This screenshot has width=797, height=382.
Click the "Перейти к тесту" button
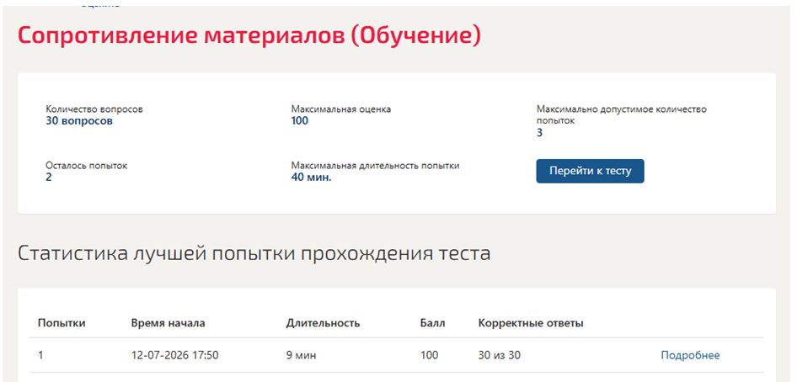tap(590, 171)
